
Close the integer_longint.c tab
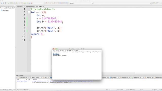37,7
